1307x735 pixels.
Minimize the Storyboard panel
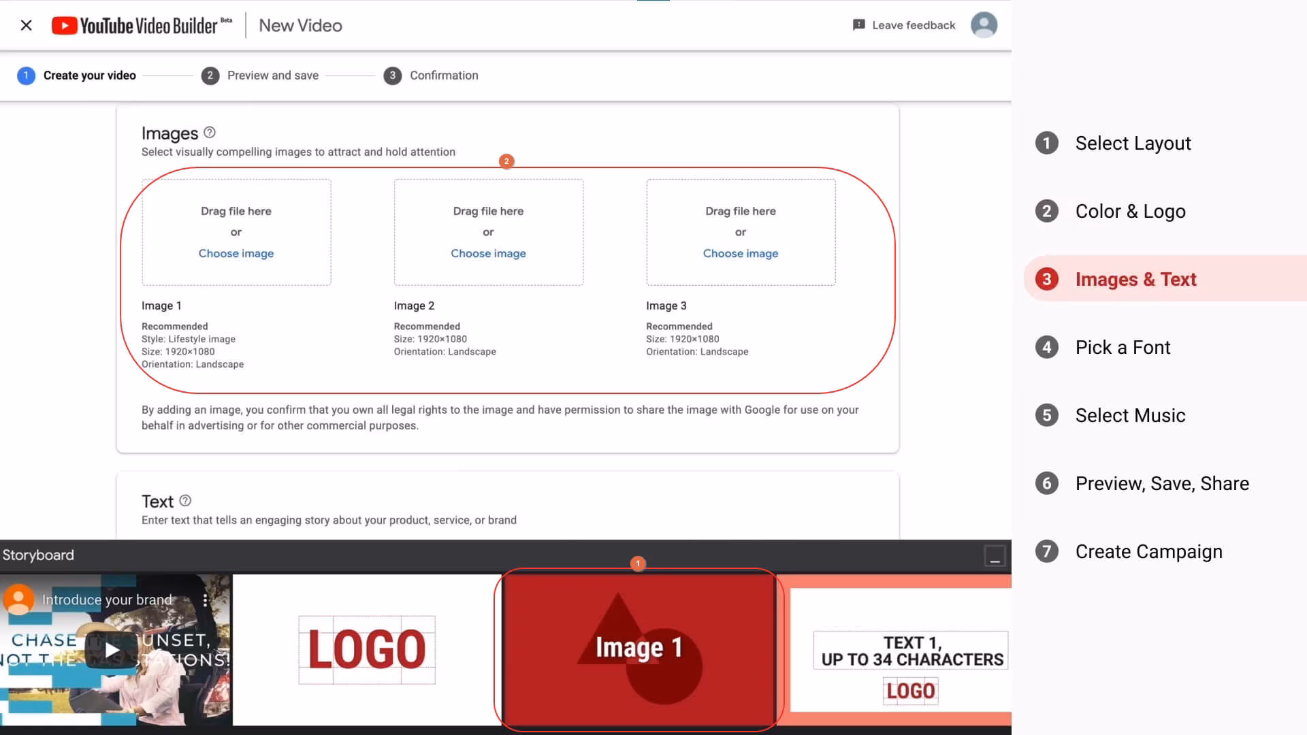tap(995, 556)
